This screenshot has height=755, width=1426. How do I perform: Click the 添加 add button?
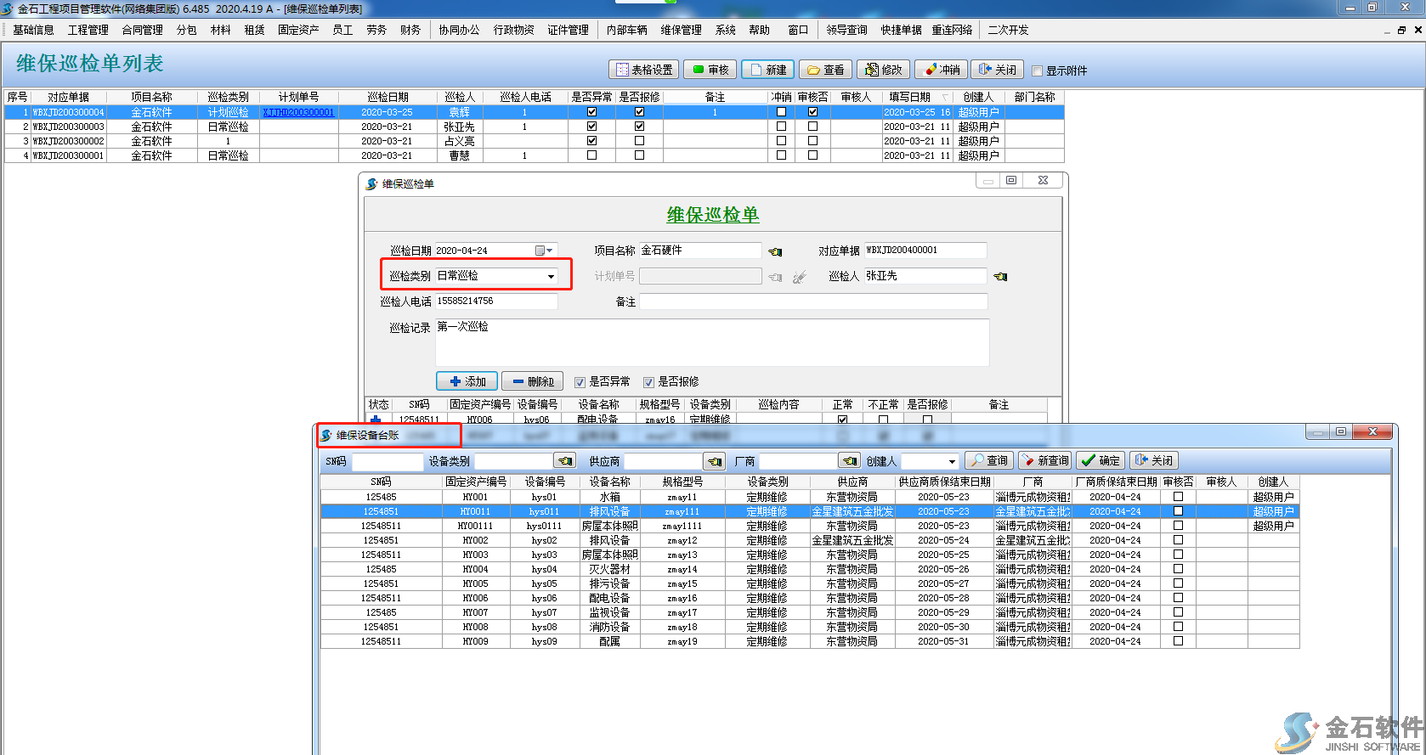(467, 381)
